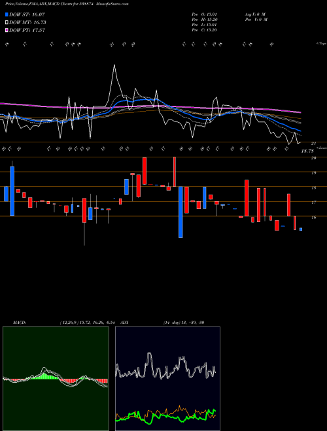Click the tallest blue candlestick near chart center
This screenshot has width=327, height=431.
(181, 212)
